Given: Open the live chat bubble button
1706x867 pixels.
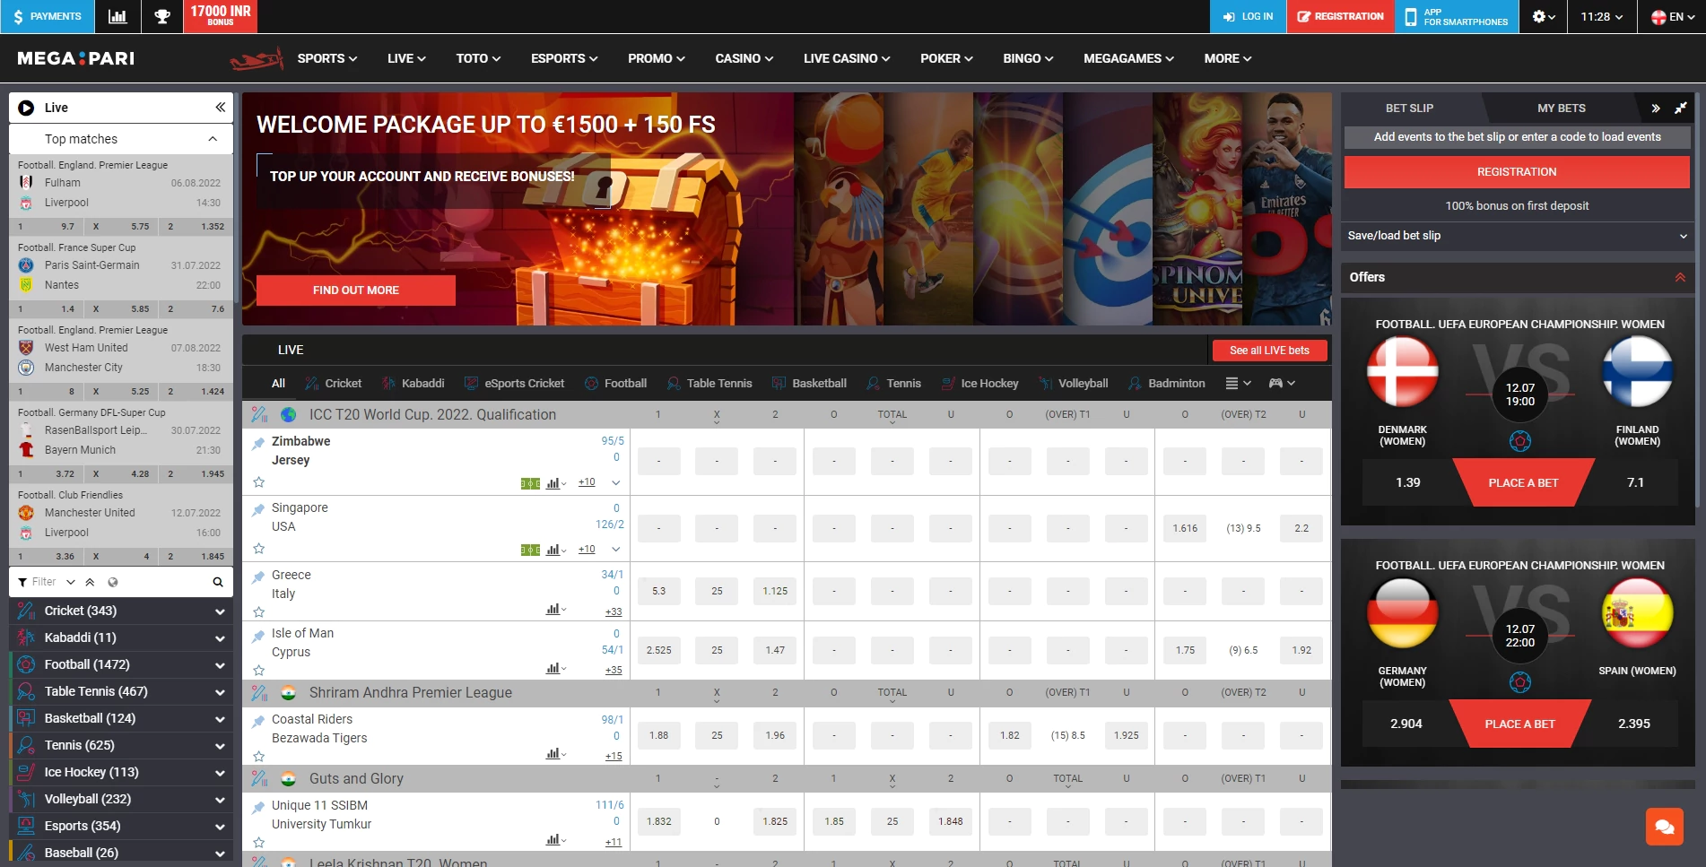Looking at the screenshot, I should pos(1665,827).
